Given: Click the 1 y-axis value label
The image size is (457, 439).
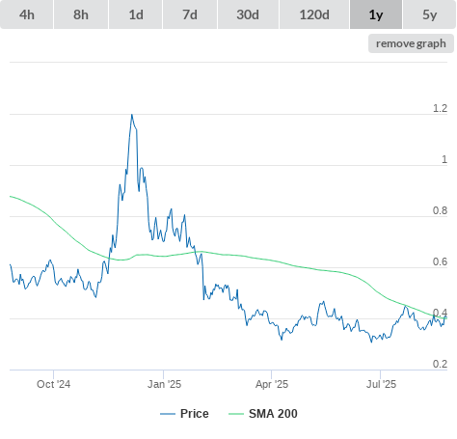Looking at the screenshot, I should 444,159.
